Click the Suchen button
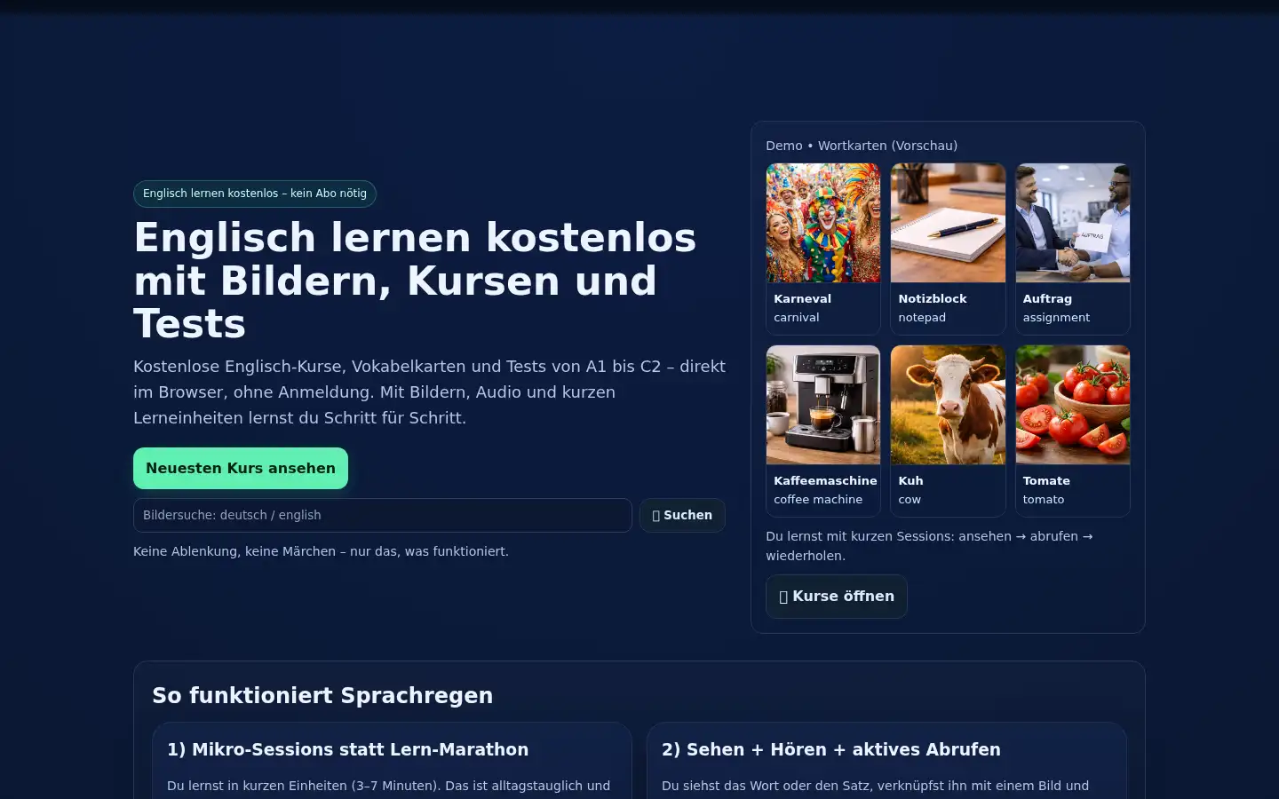The height and width of the screenshot is (799, 1279). (682, 515)
